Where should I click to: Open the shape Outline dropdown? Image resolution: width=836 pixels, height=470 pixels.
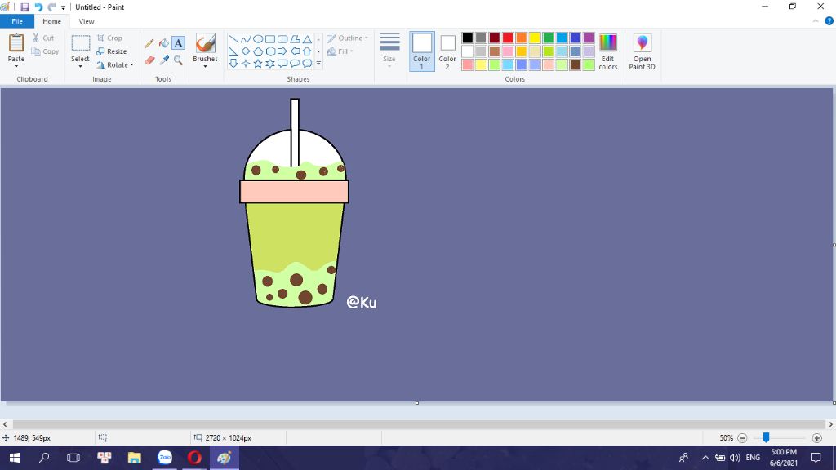348,38
